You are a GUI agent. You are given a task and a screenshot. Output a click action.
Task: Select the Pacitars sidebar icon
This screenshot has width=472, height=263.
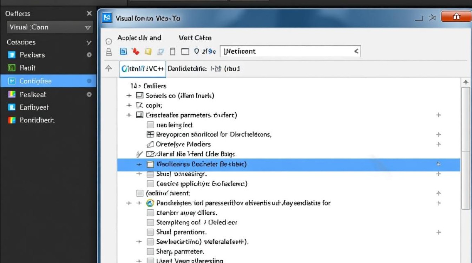point(12,55)
